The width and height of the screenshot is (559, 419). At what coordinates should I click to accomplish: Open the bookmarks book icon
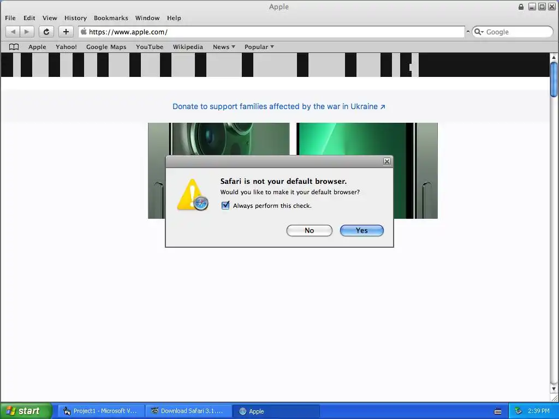coord(14,47)
